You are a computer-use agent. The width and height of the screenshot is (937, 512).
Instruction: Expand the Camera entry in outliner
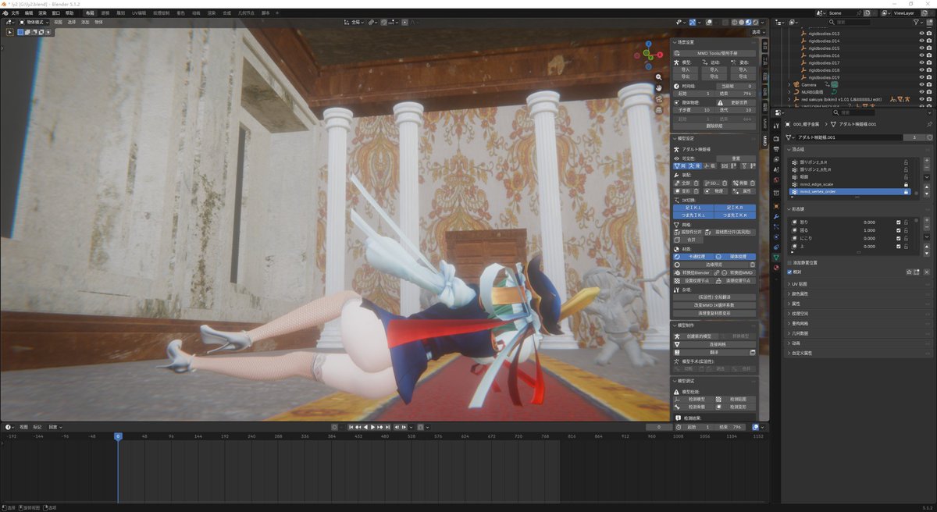(x=789, y=84)
